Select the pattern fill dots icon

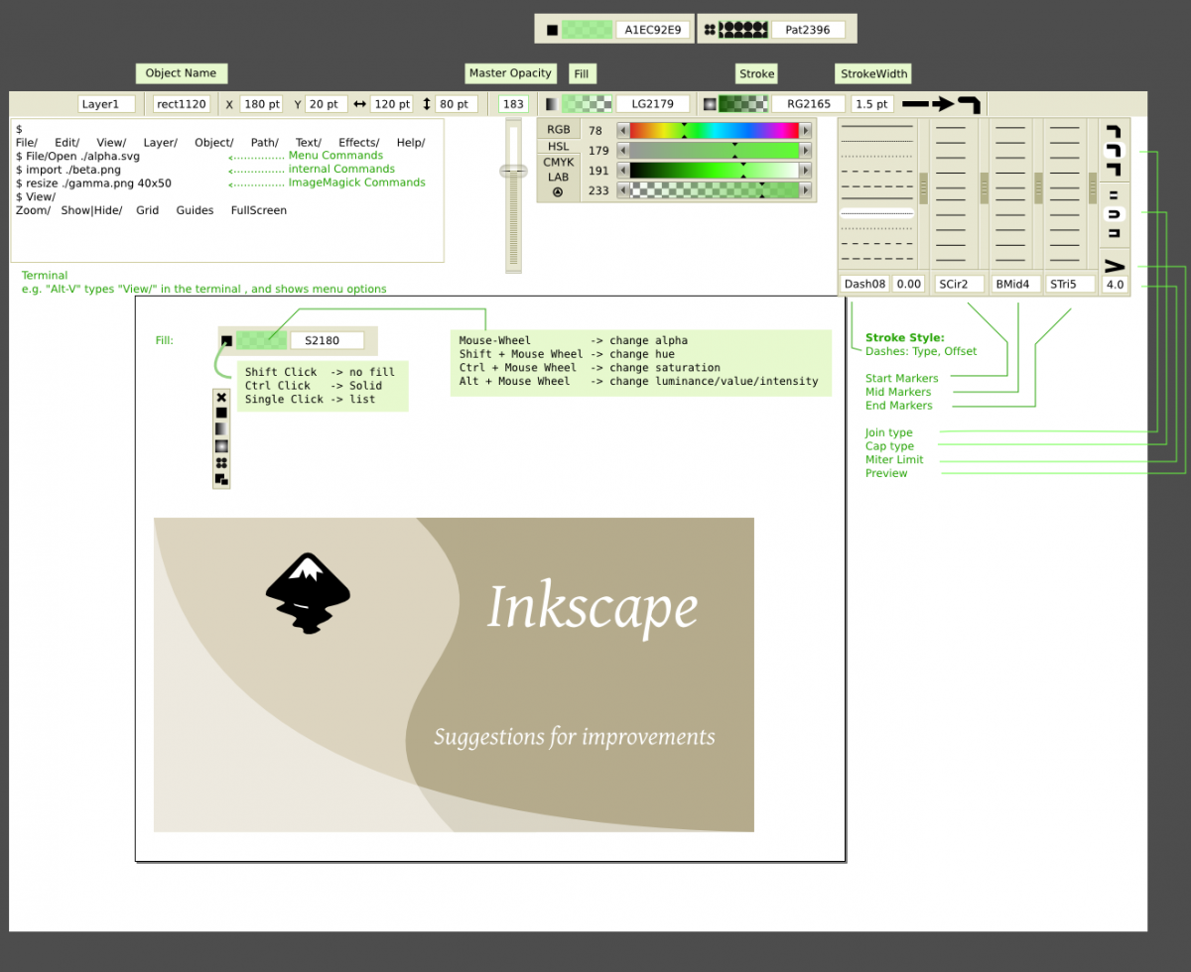(x=220, y=460)
